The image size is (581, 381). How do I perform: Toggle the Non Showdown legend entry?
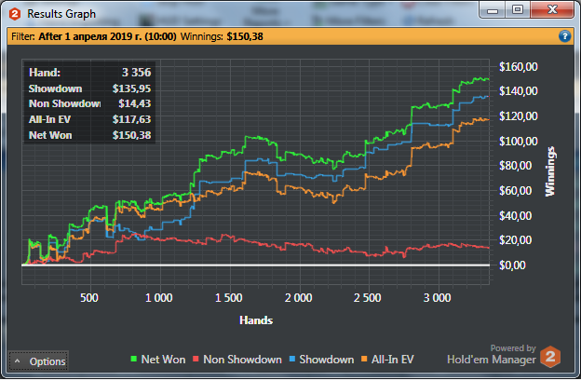coord(237,360)
